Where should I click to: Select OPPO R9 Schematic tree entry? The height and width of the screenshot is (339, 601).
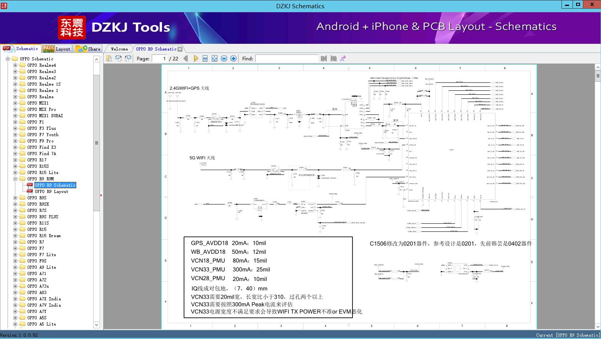click(x=55, y=185)
